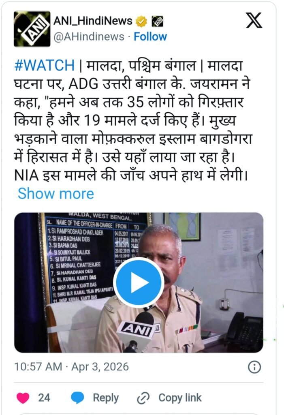Expand tweet with Show more

click(x=56, y=193)
